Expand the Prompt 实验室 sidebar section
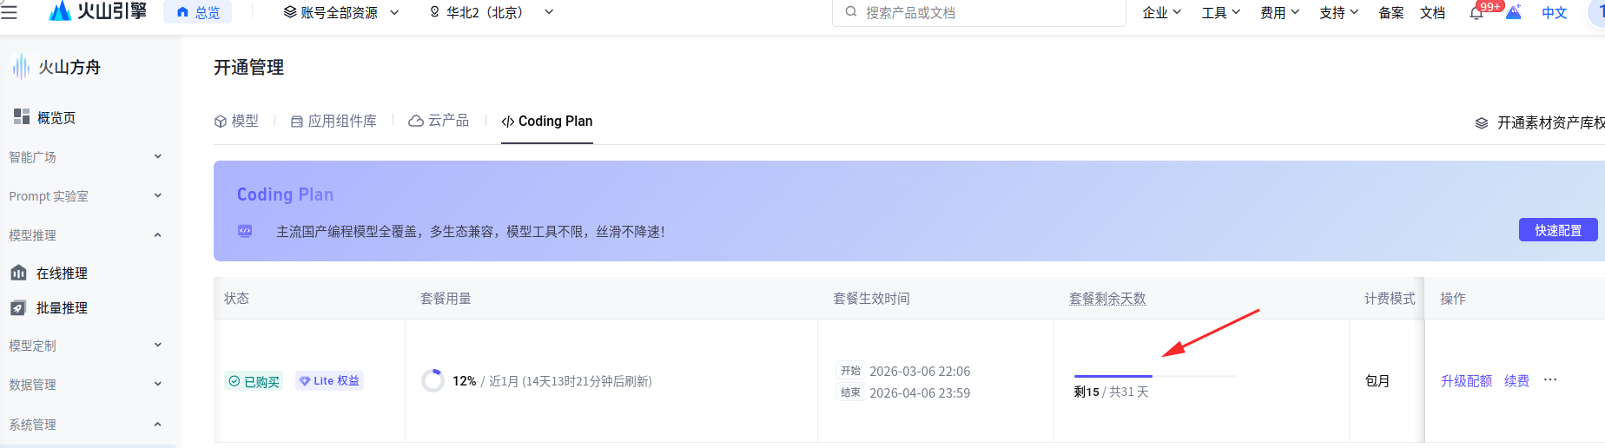The height and width of the screenshot is (448, 1605). pos(157,196)
